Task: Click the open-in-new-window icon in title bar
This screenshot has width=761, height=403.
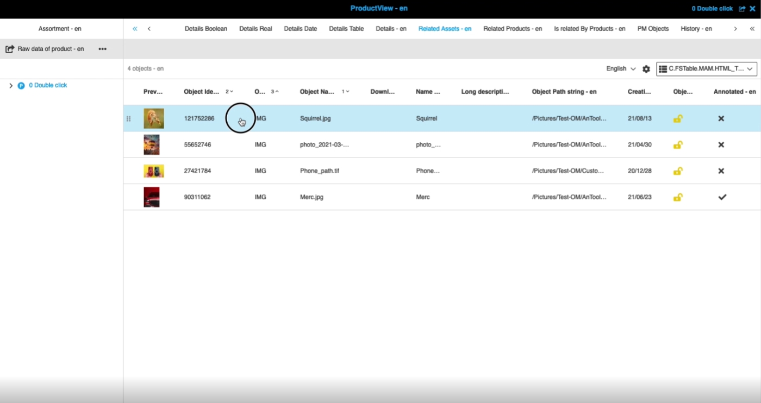Action: pyautogui.click(x=742, y=9)
